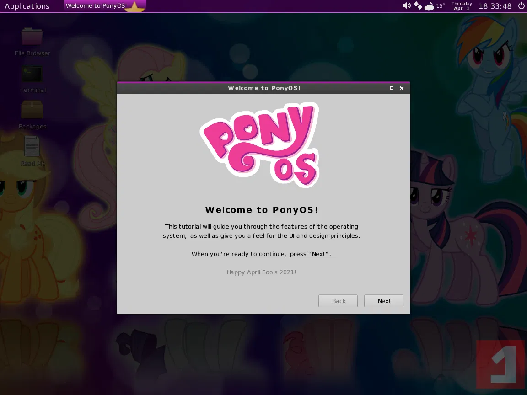Open the Read Me document icon
527x395 pixels.
32,151
